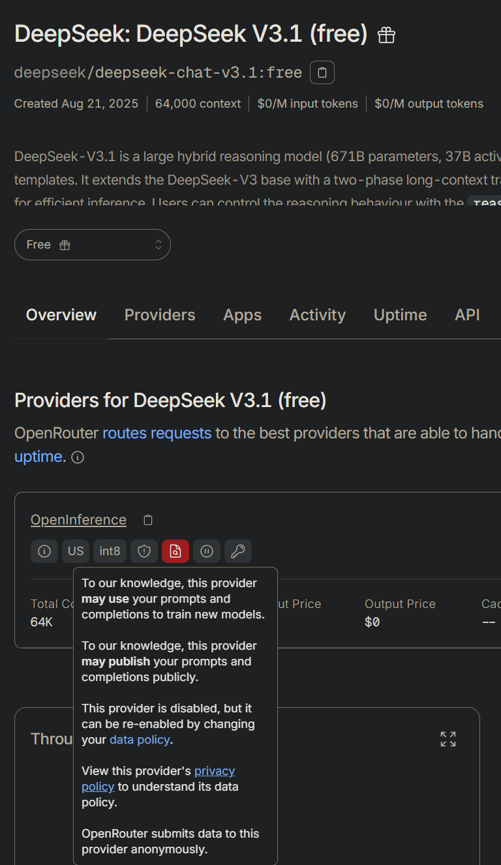Click the gift icon beside the title
Screen dimensions: 501x865
[386, 35]
